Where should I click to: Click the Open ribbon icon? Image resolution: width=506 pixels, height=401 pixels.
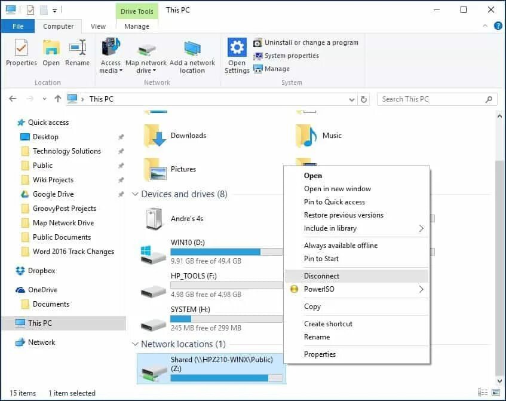pyautogui.click(x=51, y=48)
